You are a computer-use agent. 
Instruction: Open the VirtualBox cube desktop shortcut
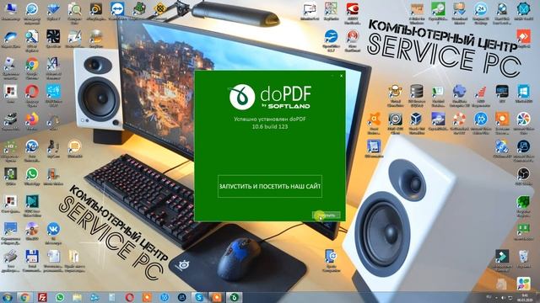[x=416, y=122]
